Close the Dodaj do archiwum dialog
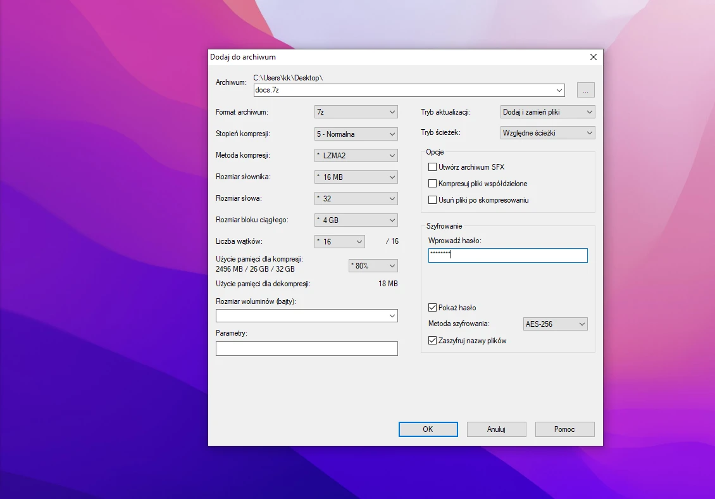The width and height of the screenshot is (715, 499). (x=593, y=57)
